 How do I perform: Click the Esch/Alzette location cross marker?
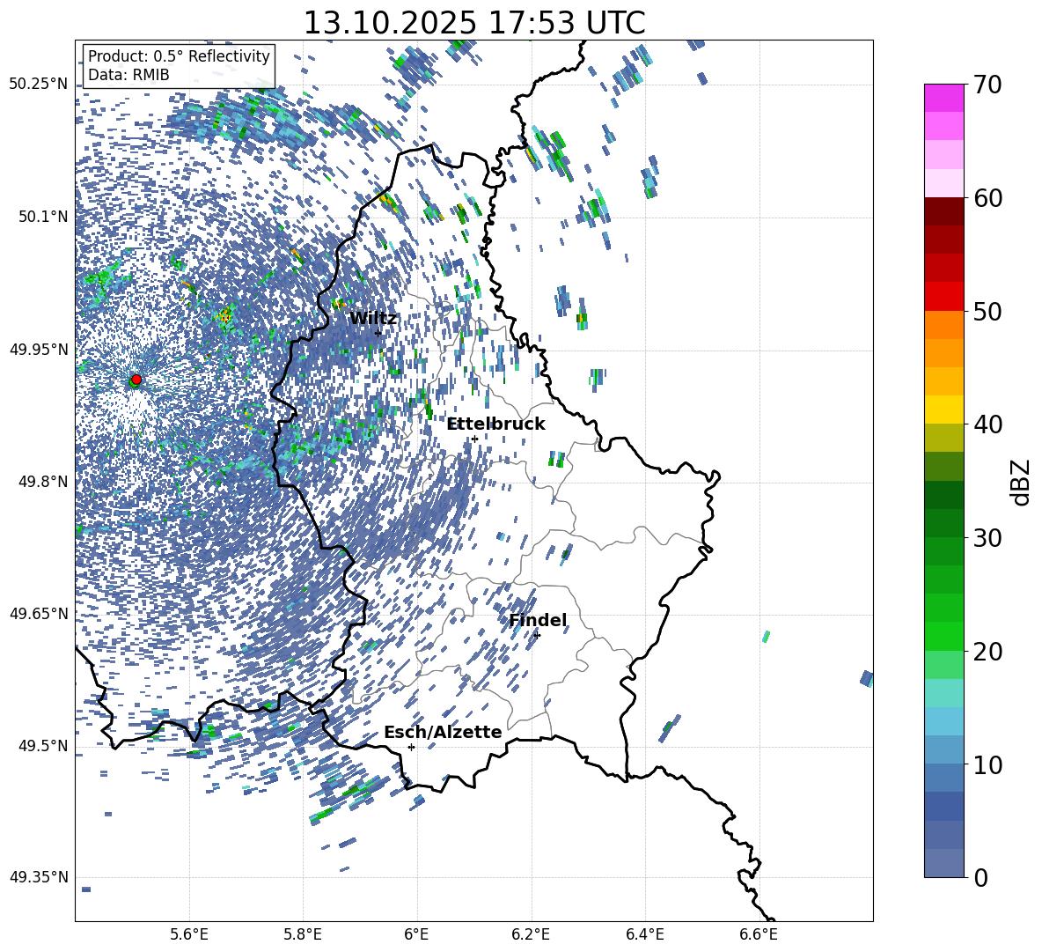(x=411, y=747)
